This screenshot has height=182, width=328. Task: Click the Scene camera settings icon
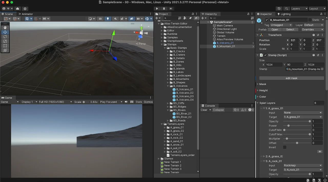click(x=140, y=19)
